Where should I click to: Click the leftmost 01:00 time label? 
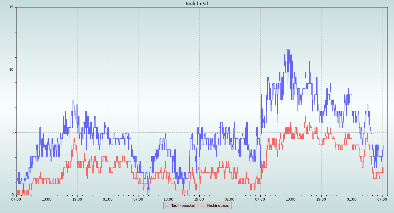click(x=108, y=199)
